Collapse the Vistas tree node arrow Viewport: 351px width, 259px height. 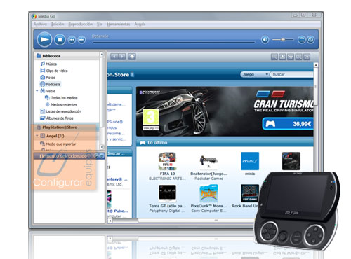point(37,91)
